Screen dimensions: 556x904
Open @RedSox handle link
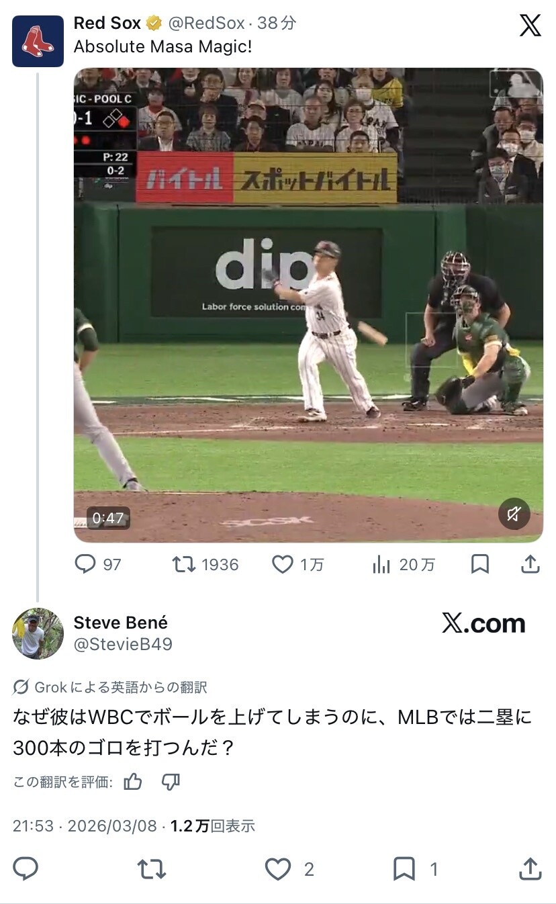[x=205, y=23]
